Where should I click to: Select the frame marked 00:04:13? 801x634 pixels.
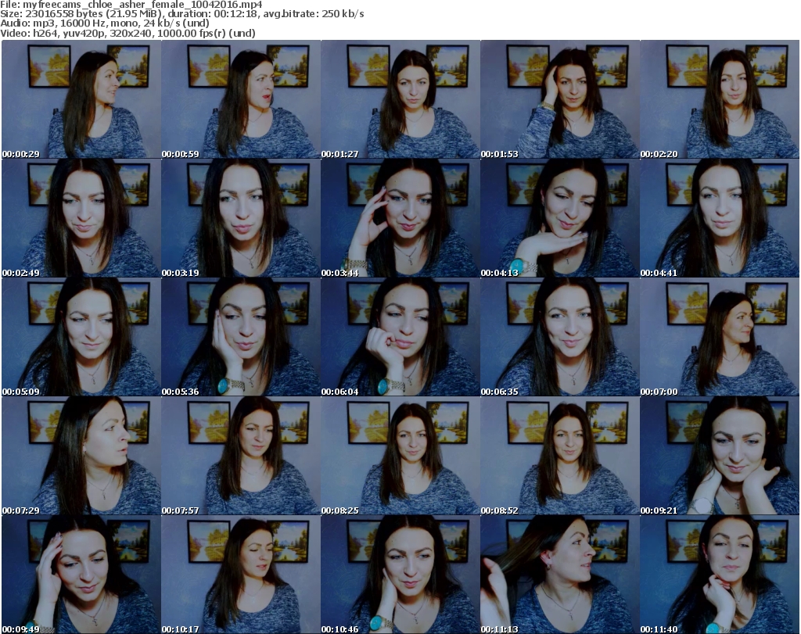pyautogui.click(x=559, y=219)
